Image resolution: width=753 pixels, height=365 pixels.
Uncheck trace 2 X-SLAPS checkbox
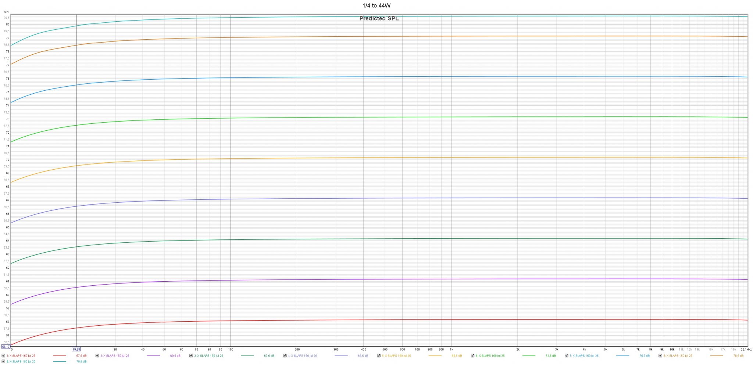[97, 355]
